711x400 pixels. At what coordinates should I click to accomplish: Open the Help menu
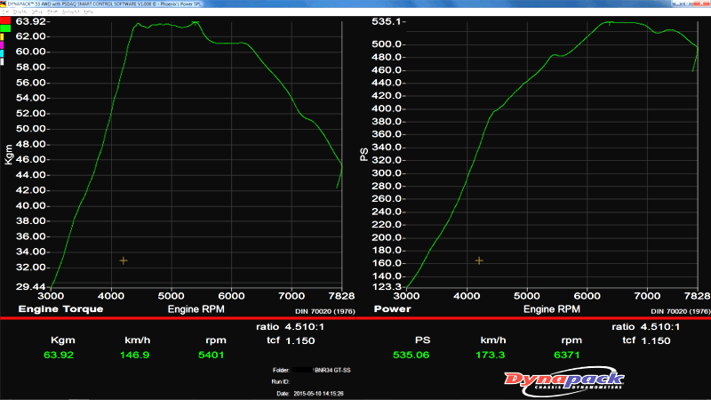[88, 11]
